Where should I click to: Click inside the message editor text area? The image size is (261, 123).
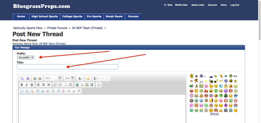[x=102, y=109]
